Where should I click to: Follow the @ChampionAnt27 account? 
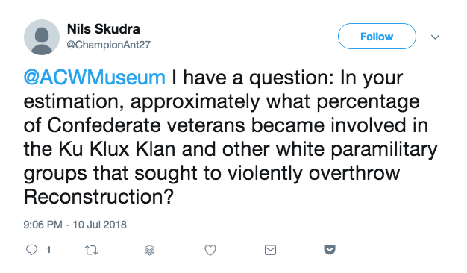[x=377, y=37]
